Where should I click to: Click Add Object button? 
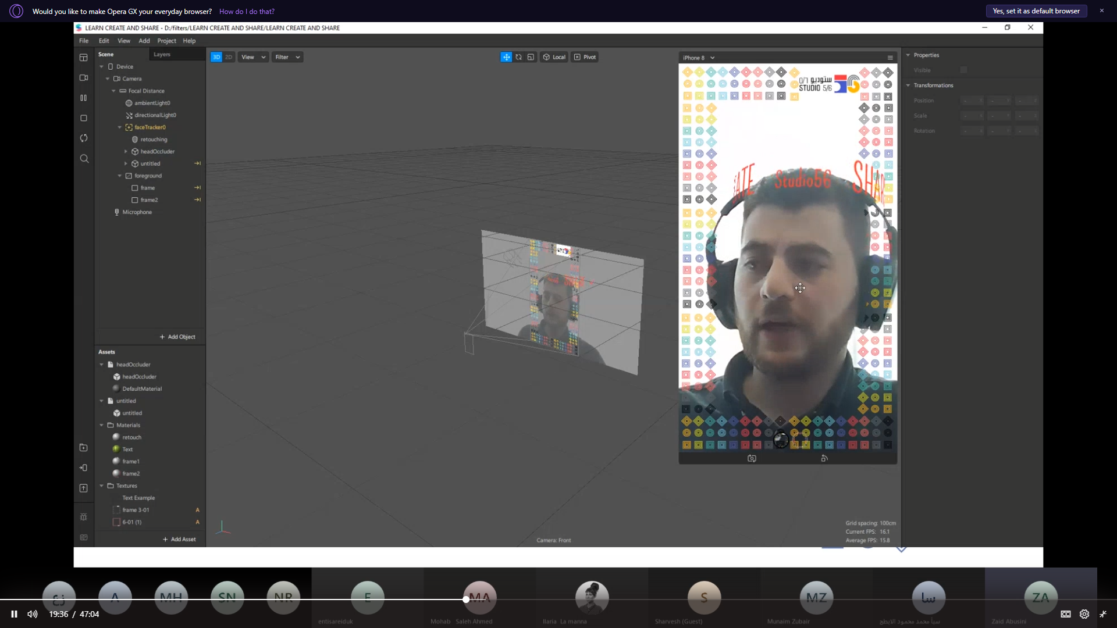(x=177, y=337)
